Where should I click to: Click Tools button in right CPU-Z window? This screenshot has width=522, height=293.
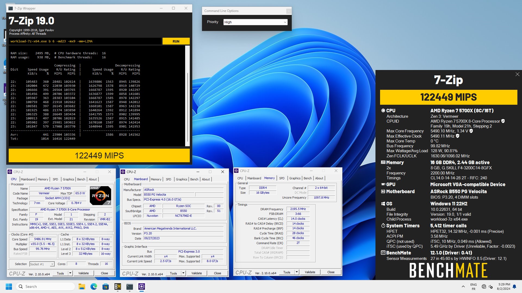[x=287, y=272]
